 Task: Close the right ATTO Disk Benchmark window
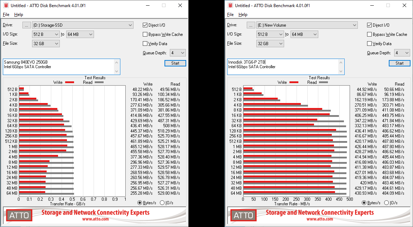pyautogui.click(x=404, y=5)
